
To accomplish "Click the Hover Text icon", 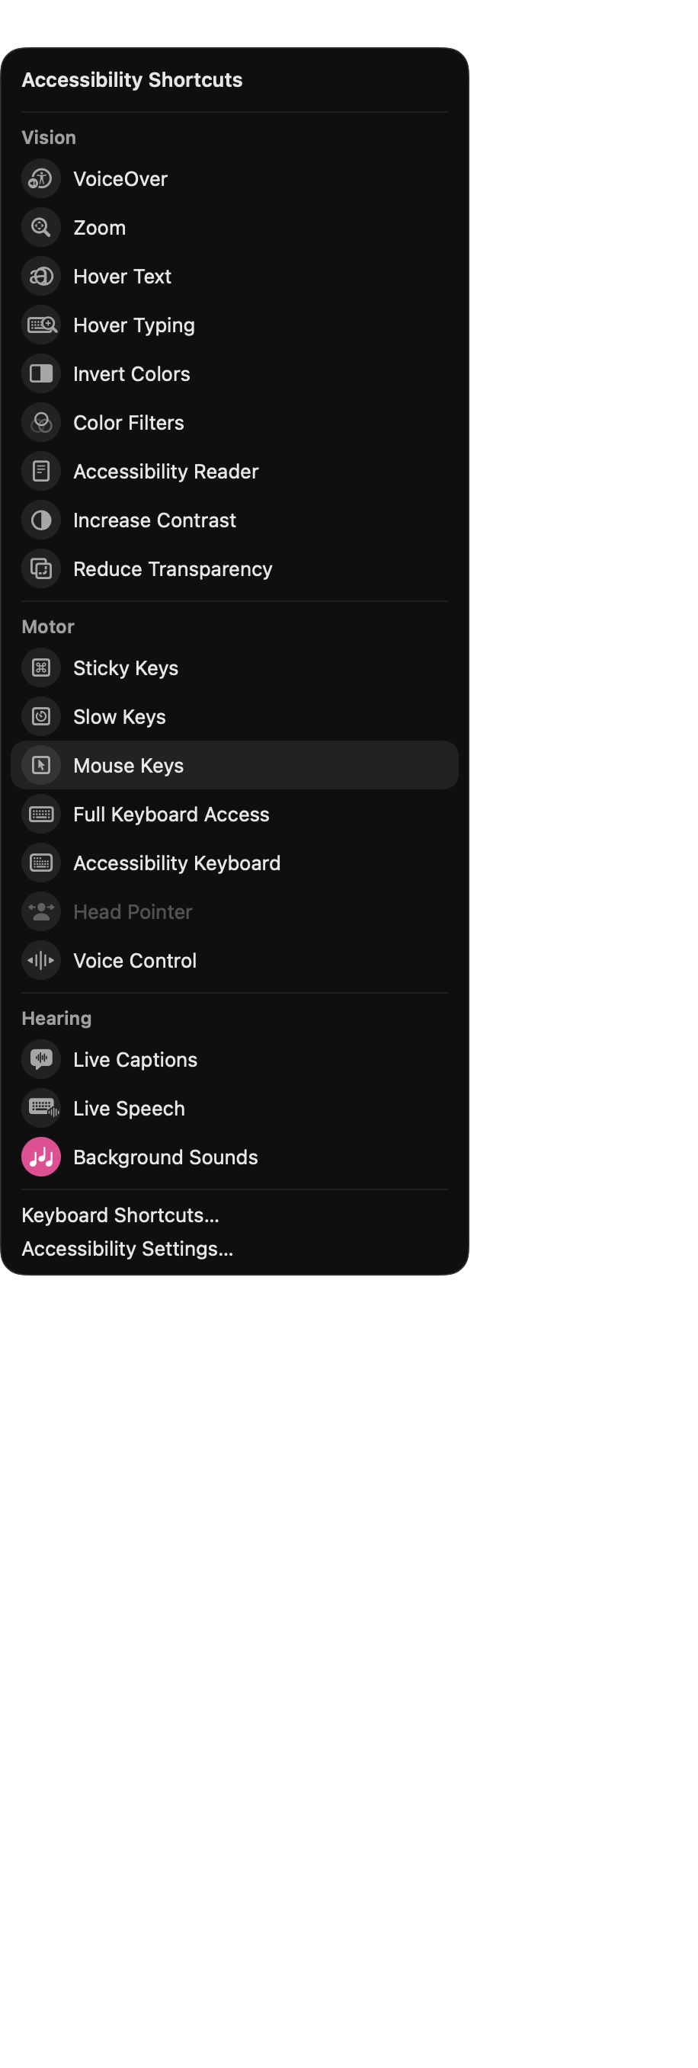I will pyautogui.click(x=41, y=277).
